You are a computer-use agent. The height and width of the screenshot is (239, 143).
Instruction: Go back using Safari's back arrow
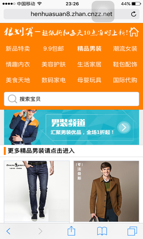pyautogui.click(x=8, y=231)
